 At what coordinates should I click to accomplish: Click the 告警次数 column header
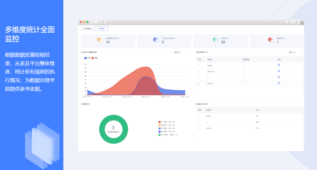coord(246,60)
